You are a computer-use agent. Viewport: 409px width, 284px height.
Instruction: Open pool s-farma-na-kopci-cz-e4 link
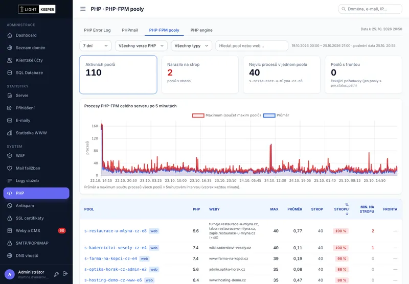pyautogui.click(x=110, y=258)
